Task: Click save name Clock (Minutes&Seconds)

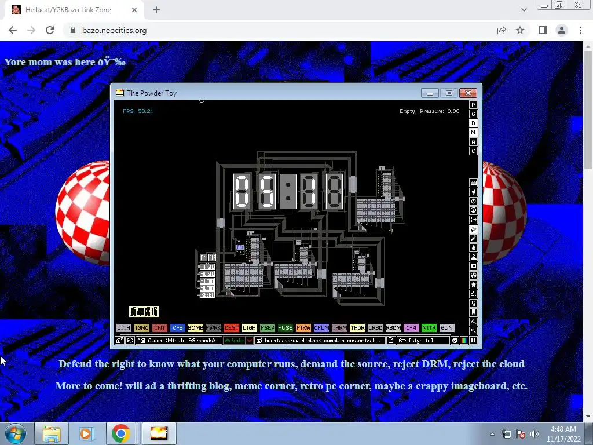Action: tap(179, 341)
